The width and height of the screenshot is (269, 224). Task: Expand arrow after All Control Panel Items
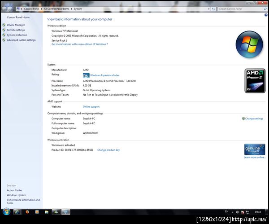pos(71,9)
